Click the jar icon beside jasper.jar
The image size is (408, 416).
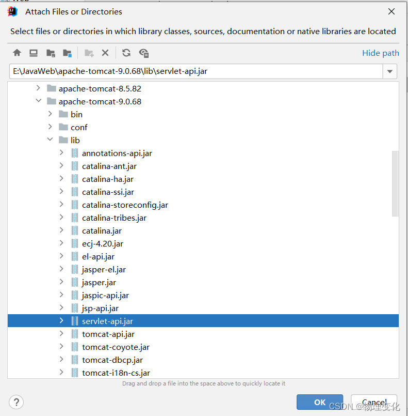tap(75, 282)
